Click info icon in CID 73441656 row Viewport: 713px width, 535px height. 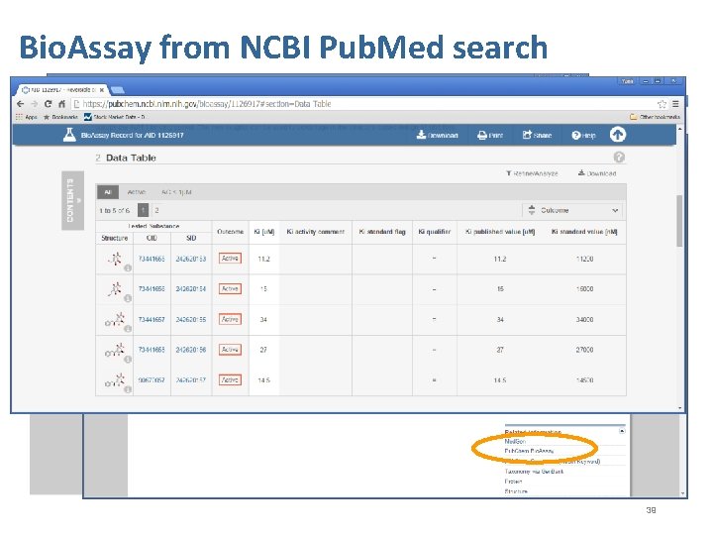point(128,298)
